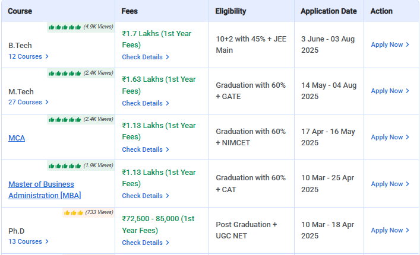
Task: Check Details of B.Tech fees
Action: [x=146, y=57]
